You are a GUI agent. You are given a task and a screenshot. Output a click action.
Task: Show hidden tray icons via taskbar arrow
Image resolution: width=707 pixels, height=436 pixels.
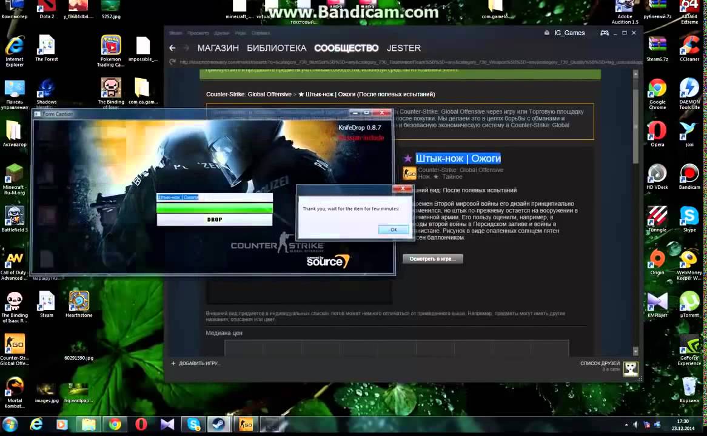pyautogui.click(x=626, y=424)
